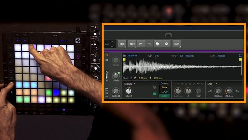Click the Glide knob

[115, 91]
